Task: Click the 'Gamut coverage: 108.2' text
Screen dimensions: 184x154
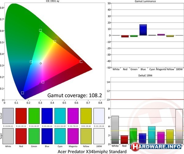Action: pyautogui.click(x=75, y=96)
